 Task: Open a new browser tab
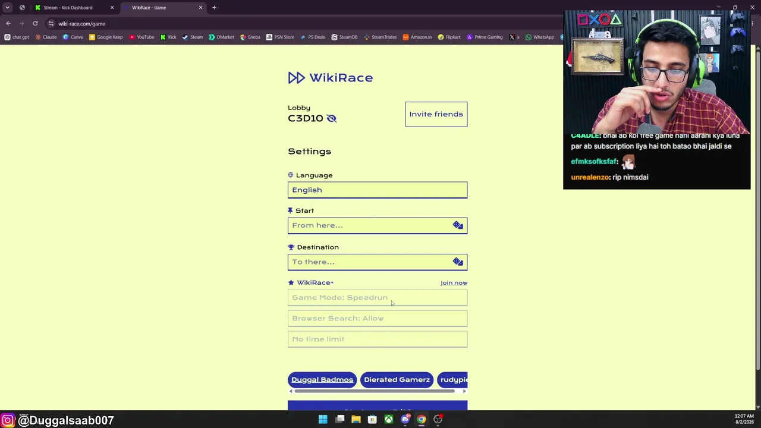tap(214, 8)
